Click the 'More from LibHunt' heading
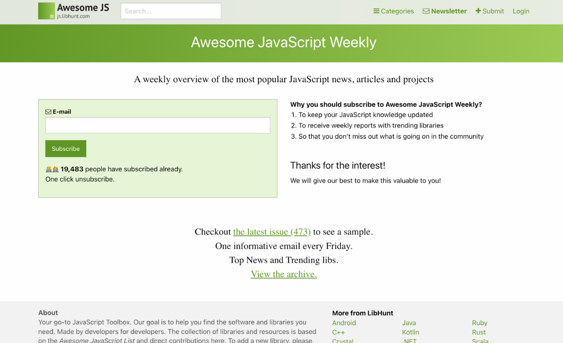The width and height of the screenshot is (563, 343). (x=362, y=313)
